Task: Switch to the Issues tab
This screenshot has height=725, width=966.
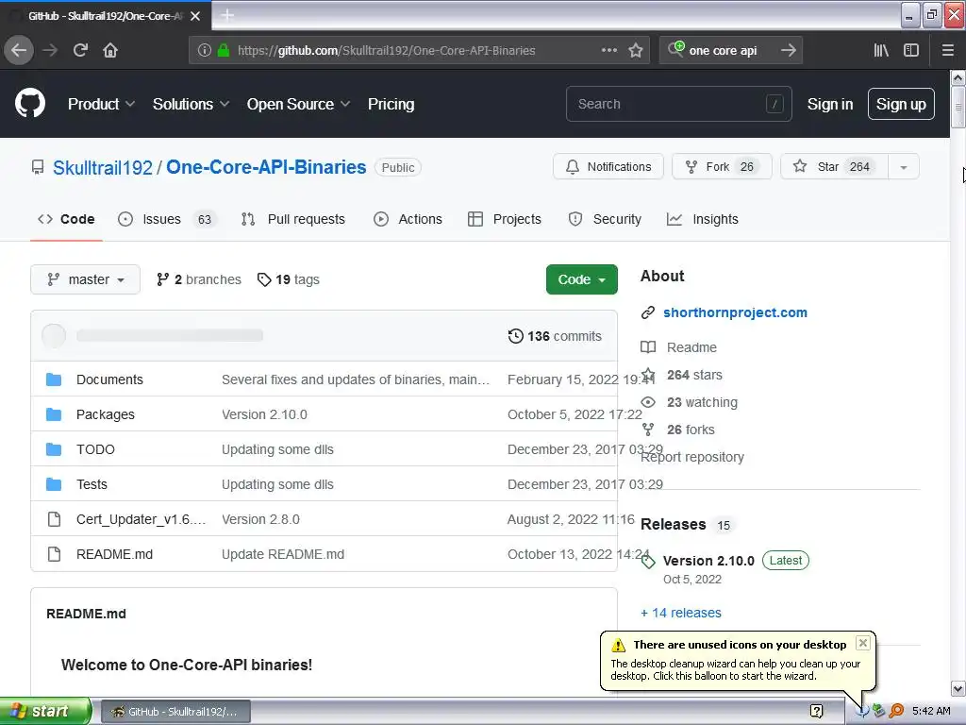Action: click(x=166, y=219)
